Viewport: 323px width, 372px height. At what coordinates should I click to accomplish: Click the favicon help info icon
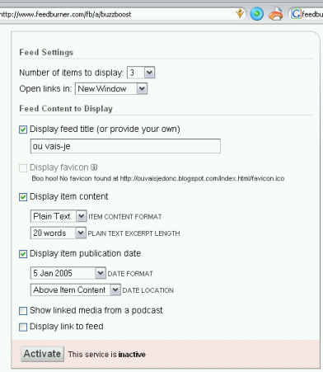click(x=94, y=167)
